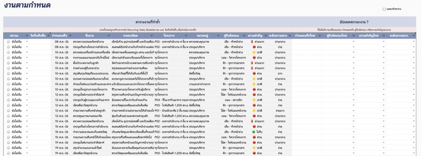Select status radio for อบรมความปลอดภัยแรงงานใหม่ row
The image size is (421, 156).
tap(8, 79)
